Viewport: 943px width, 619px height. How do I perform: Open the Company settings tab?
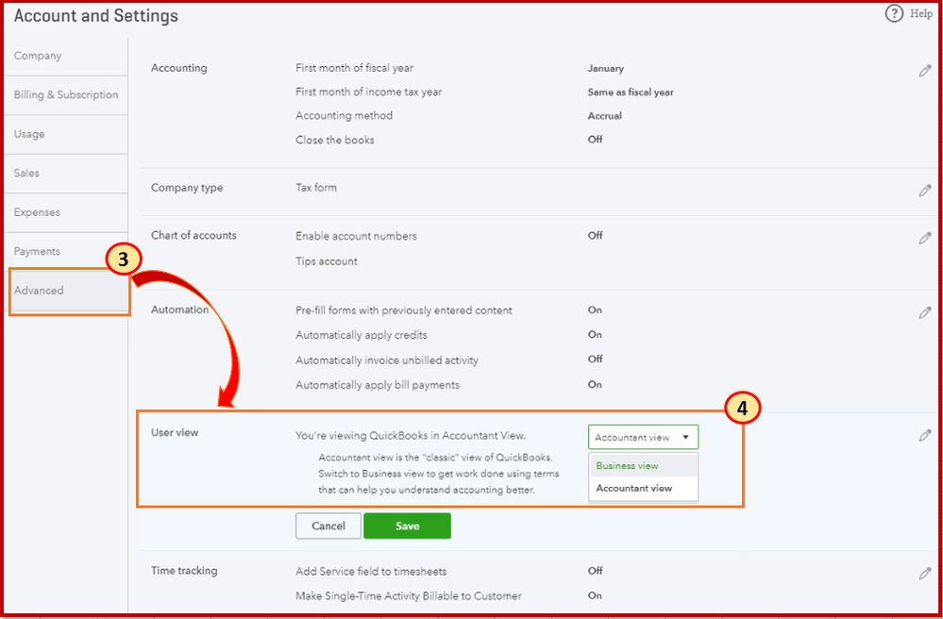65,56
